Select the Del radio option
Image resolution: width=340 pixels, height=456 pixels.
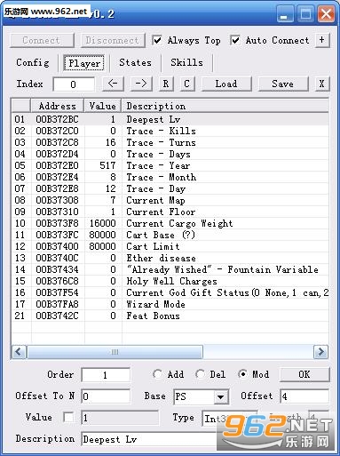pos(201,374)
